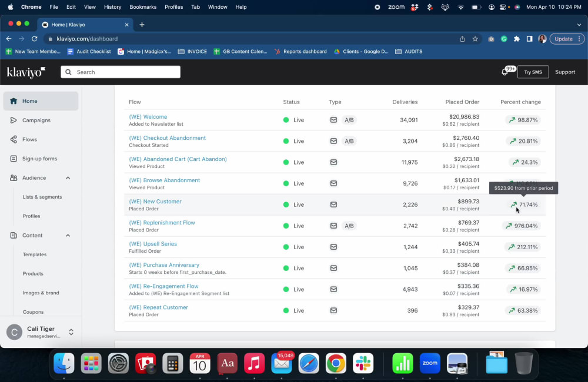Select the Home | Klaviyo tab

(x=85, y=25)
